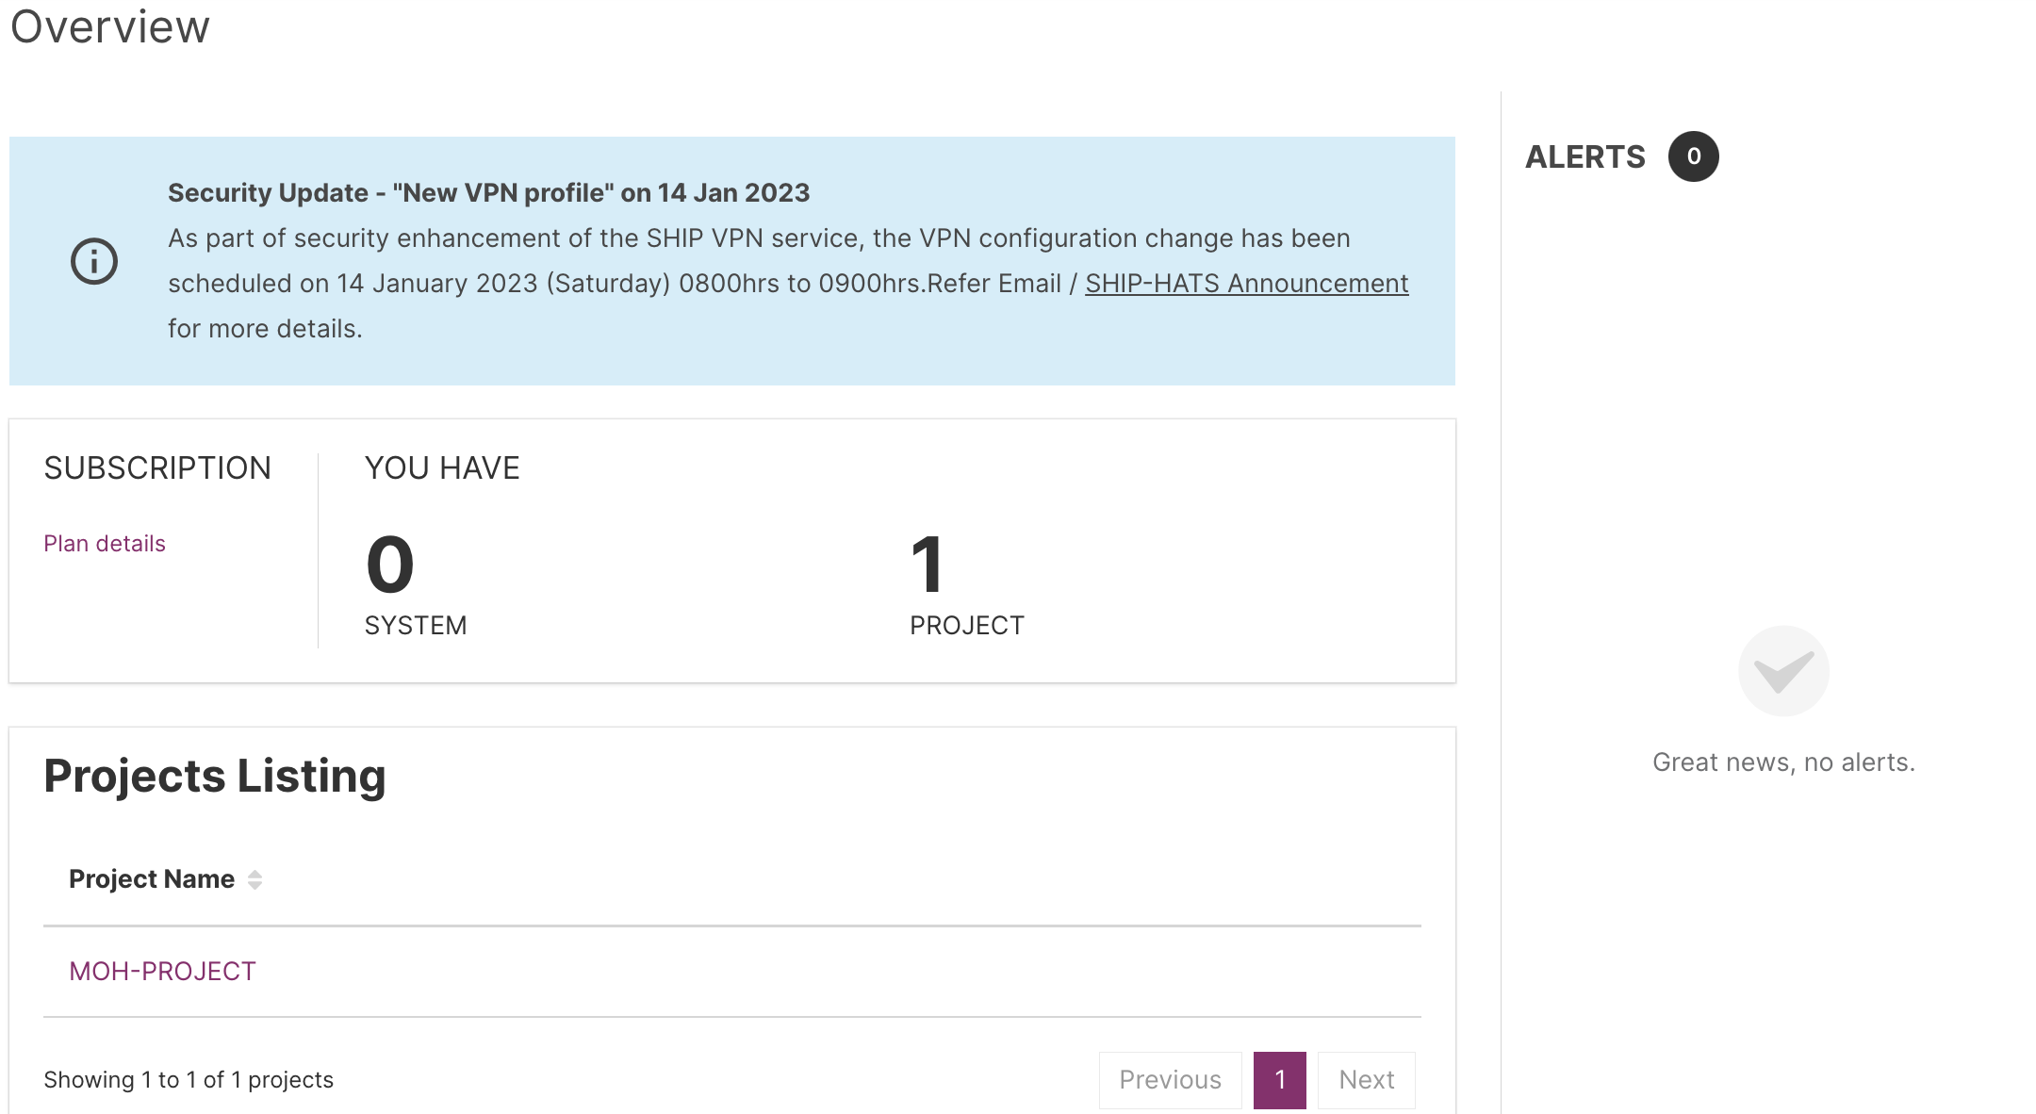Viewport: 2036px width, 1114px height.
Task: Click the SUBSCRIPTION label
Action: tap(157, 468)
